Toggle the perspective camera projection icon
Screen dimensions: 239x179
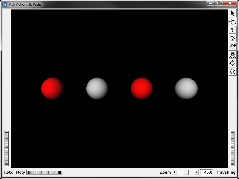[x=232, y=72]
